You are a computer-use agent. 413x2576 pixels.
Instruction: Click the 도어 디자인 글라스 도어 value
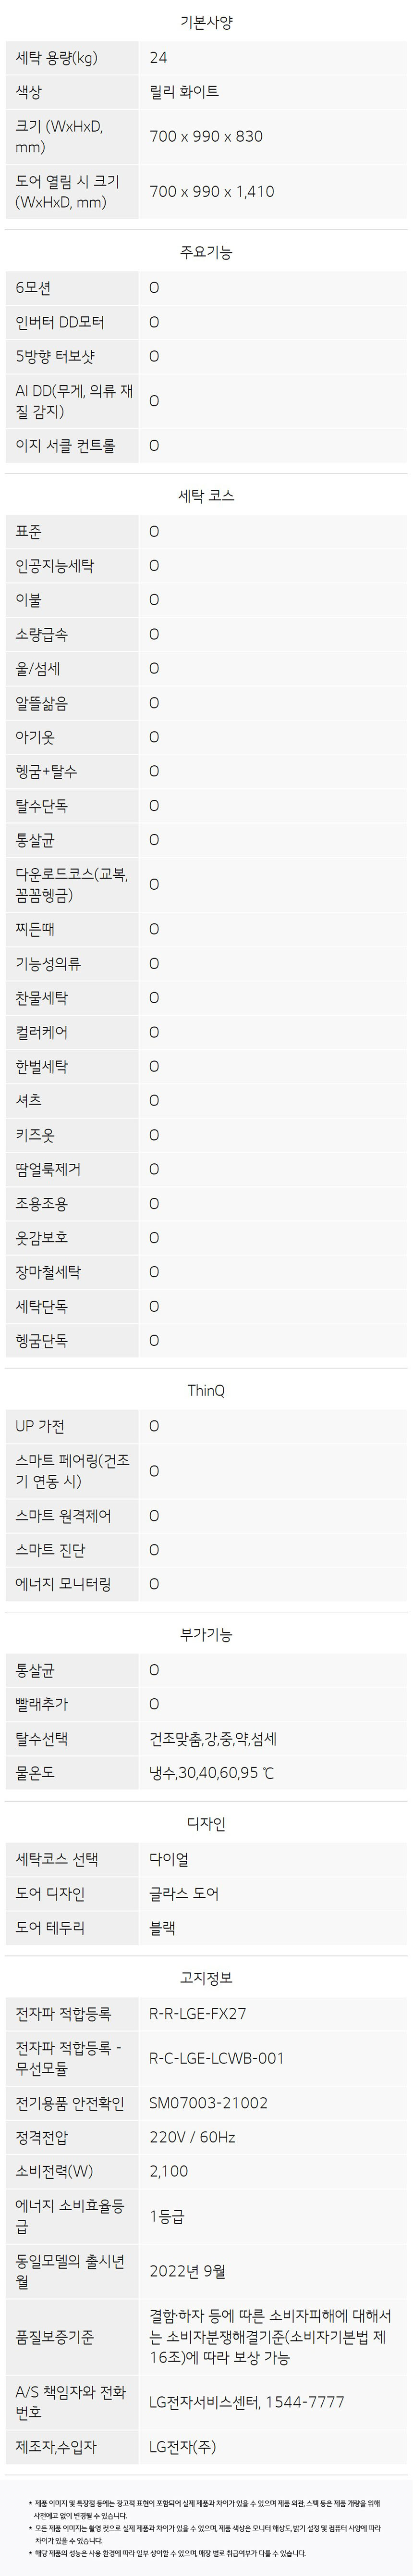click(x=184, y=1893)
